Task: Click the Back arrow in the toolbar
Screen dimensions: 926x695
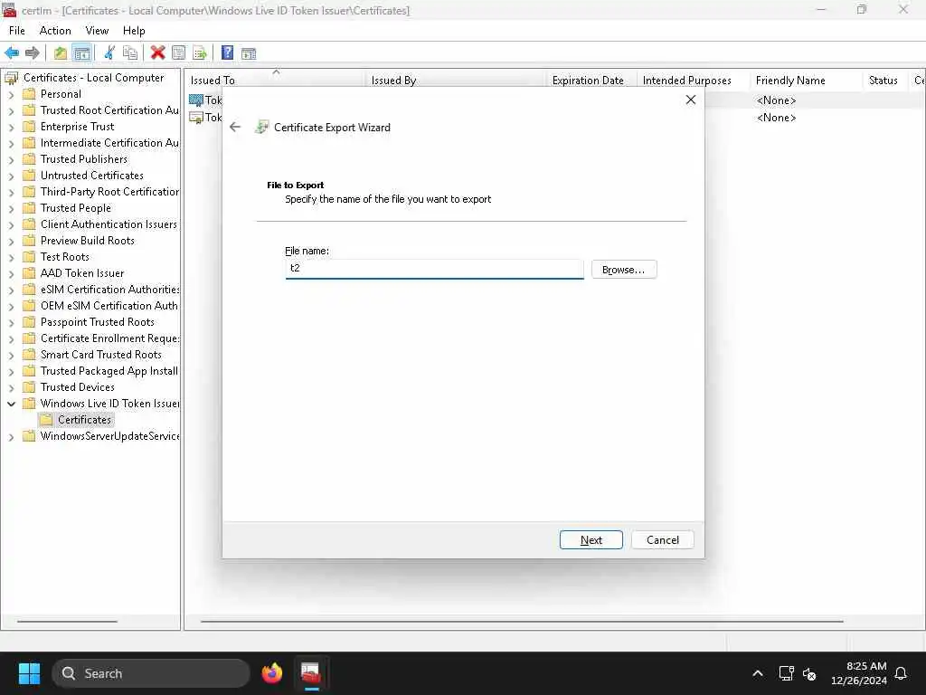Action: tap(12, 53)
